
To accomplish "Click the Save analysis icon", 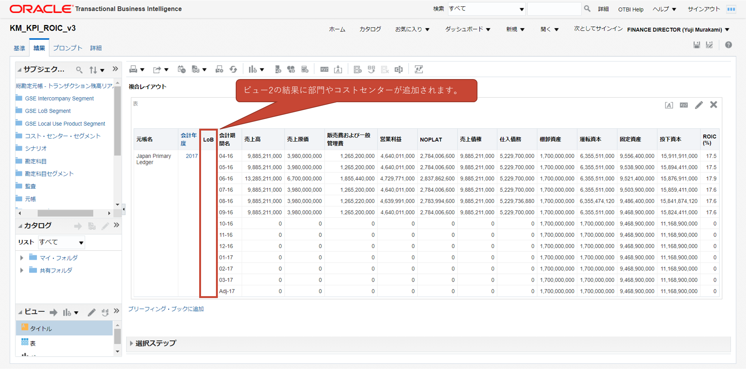I will point(696,45).
